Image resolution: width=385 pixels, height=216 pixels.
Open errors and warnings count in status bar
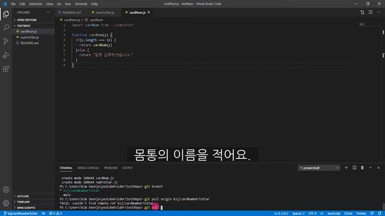pos(55,214)
